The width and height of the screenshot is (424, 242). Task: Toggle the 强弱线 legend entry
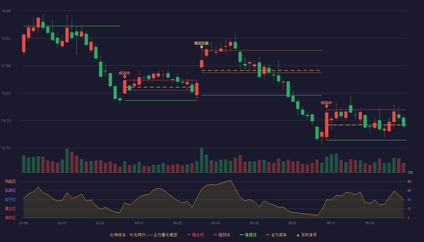222,235
